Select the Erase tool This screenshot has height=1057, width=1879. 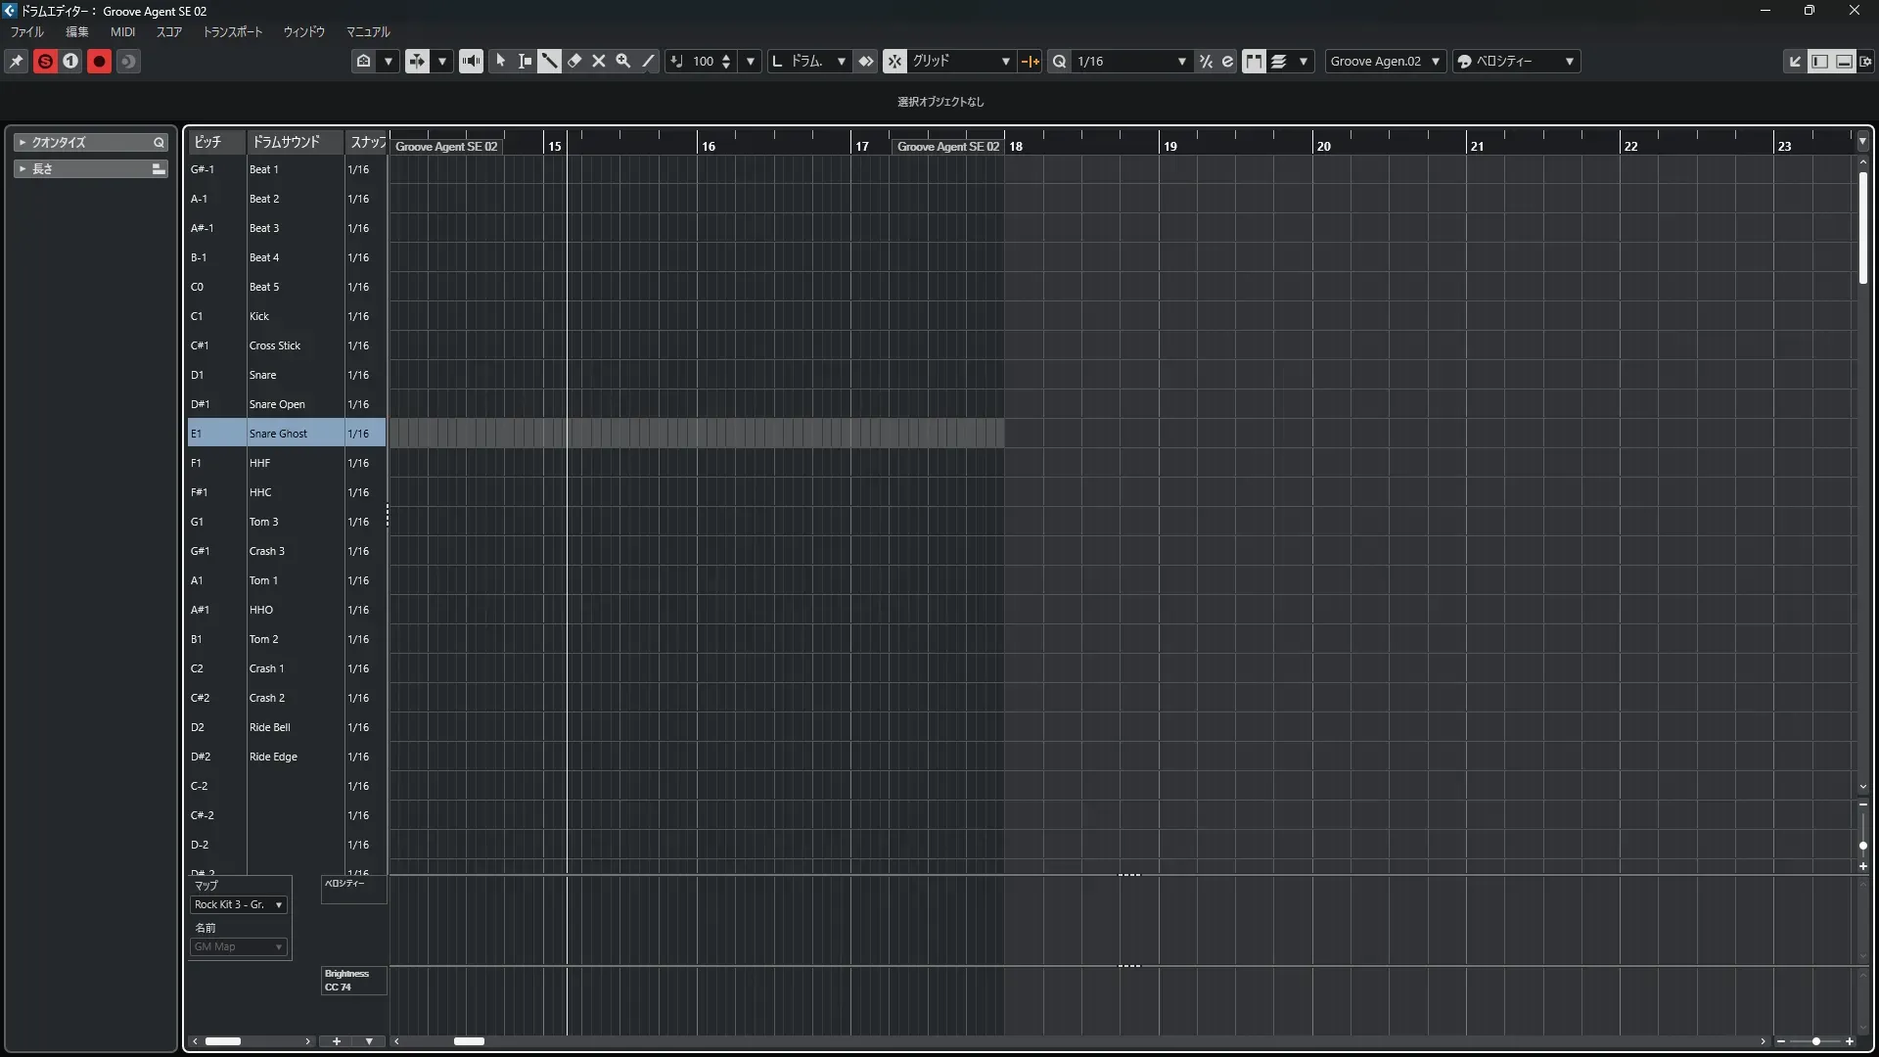574,61
